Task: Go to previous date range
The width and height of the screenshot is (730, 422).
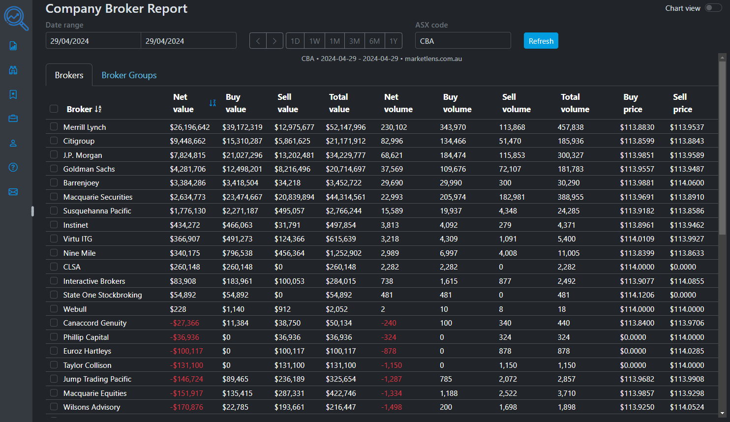Action: coord(258,41)
